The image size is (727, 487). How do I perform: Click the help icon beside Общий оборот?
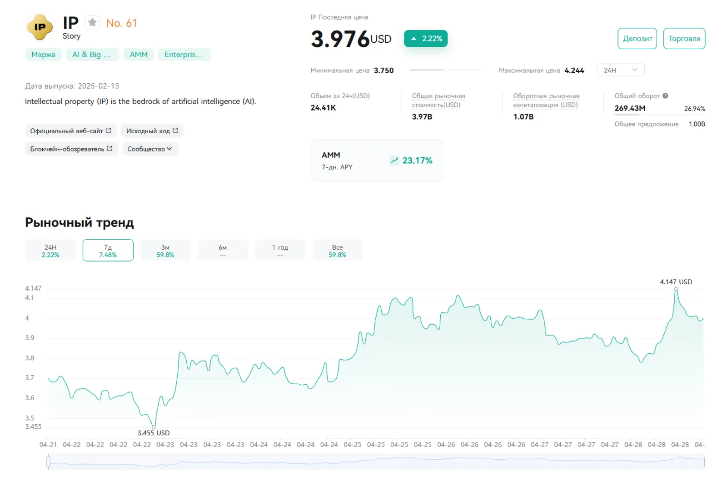click(665, 96)
